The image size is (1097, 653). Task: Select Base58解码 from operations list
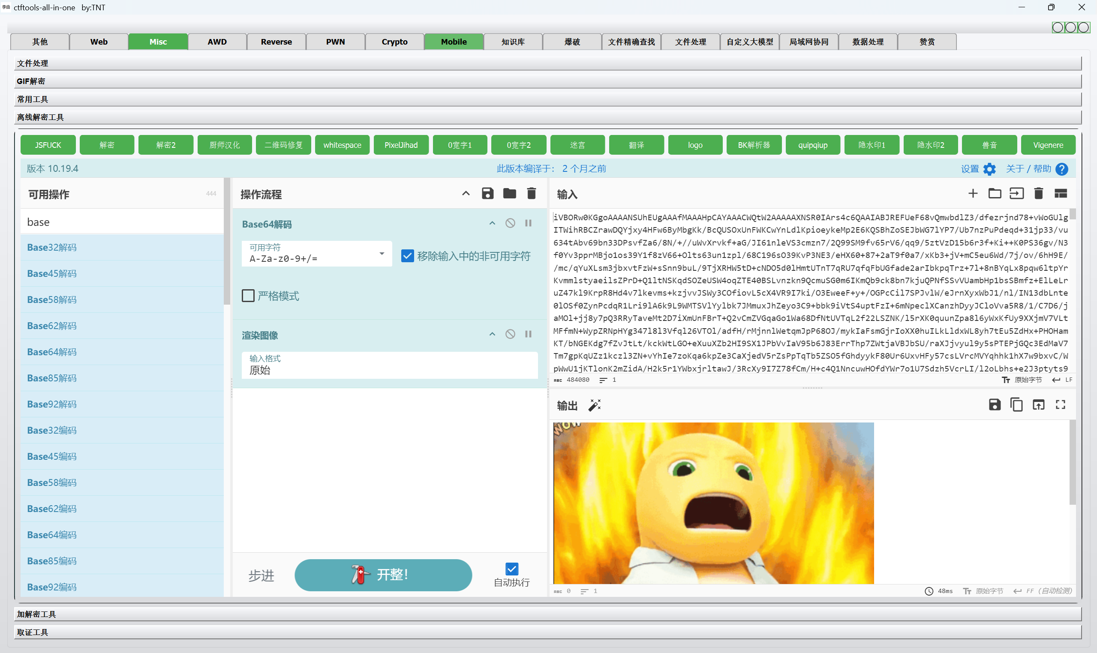[x=122, y=300]
